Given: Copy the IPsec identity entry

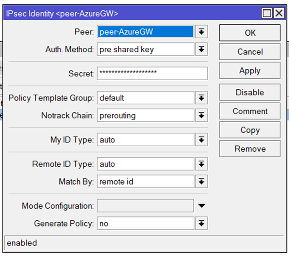Looking at the screenshot, I should [250, 130].
